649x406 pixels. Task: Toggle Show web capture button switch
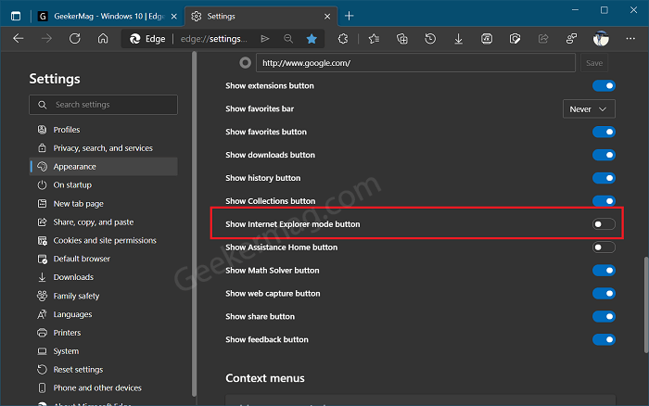click(604, 294)
